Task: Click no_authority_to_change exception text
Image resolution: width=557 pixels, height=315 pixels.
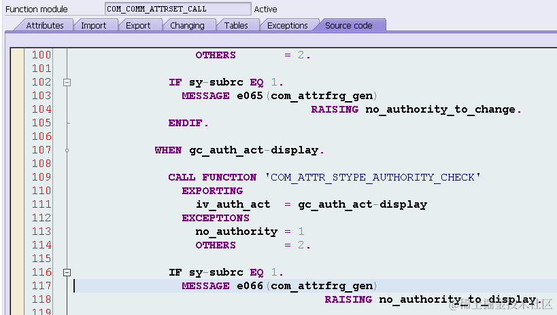Action: click(440, 109)
